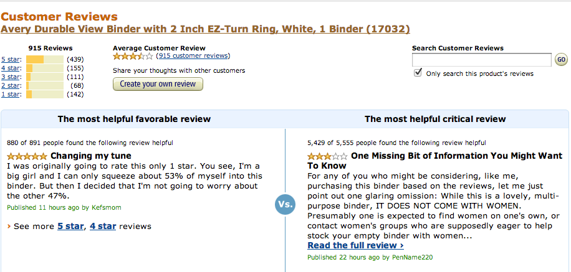Toggle Only search this product's reviews checkbox
Viewport: 571px width, 272px height.
418,73
